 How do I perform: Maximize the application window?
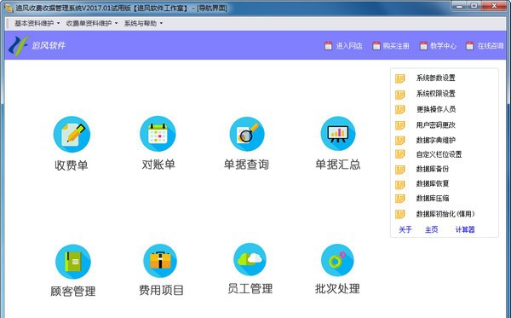(474, 6)
